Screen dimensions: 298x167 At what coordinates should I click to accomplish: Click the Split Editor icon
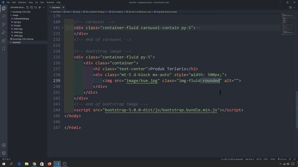(x=291, y=7)
